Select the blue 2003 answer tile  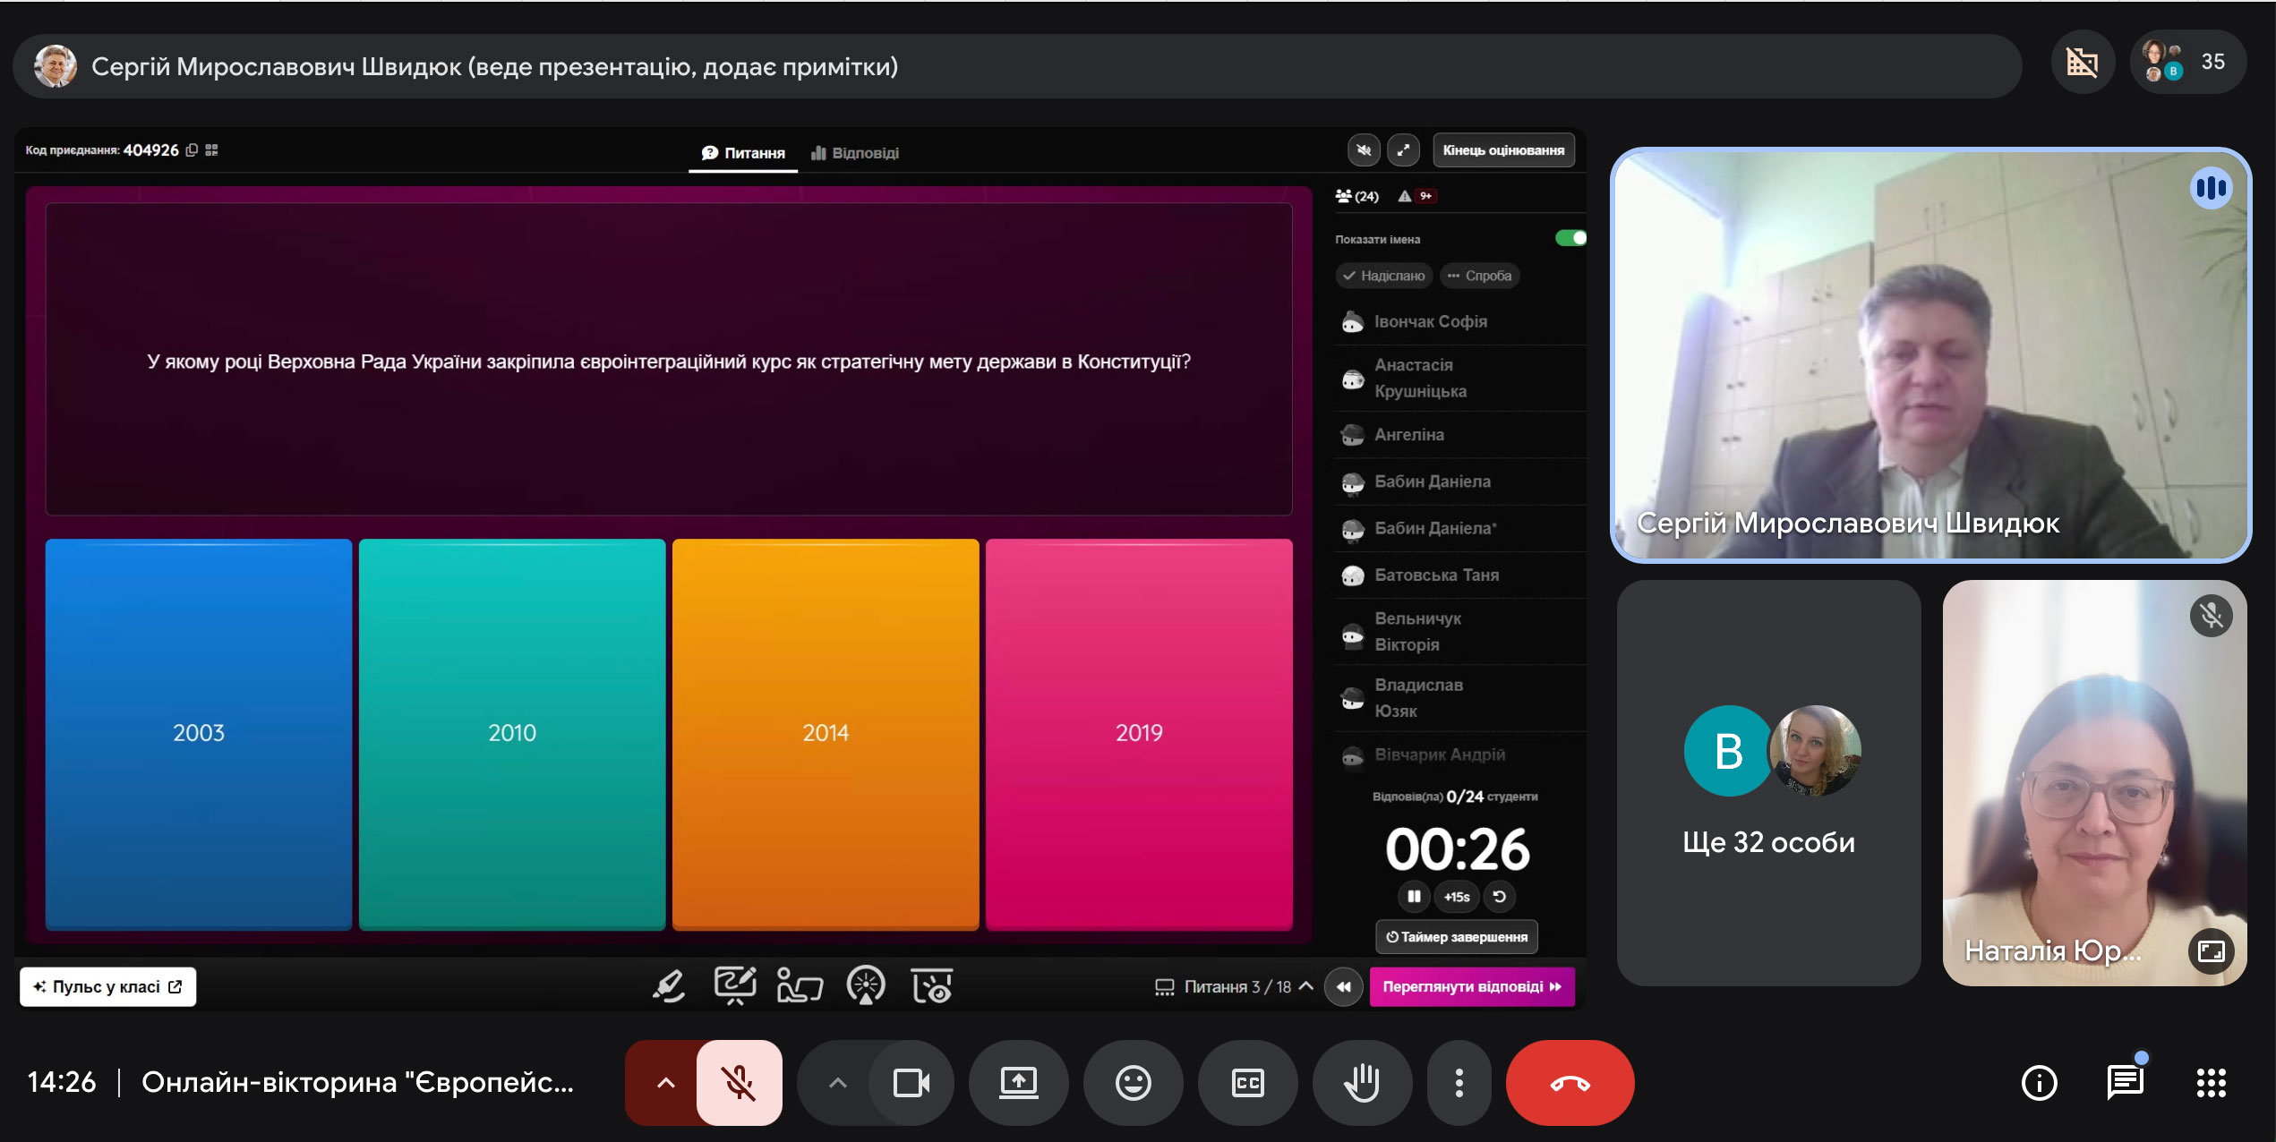tap(199, 734)
